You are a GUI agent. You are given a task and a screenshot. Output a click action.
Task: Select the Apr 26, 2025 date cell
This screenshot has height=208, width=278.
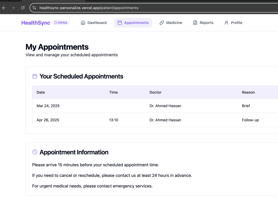(48, 120)
